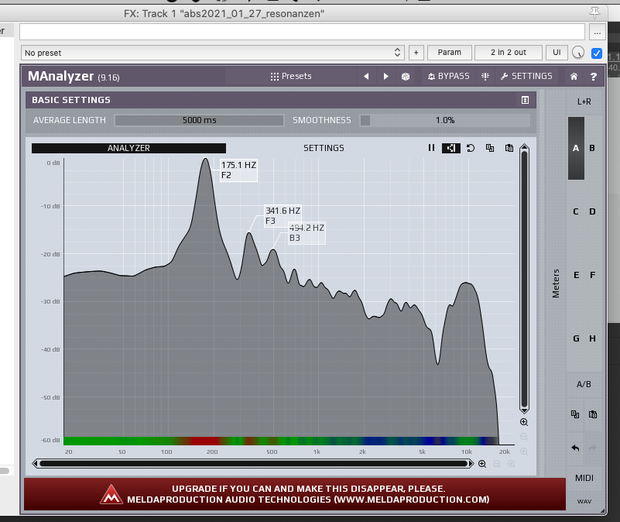Toggle the BYPASS button in MAnalyzer header
The image size is (620, 522).
click(448, 77)
